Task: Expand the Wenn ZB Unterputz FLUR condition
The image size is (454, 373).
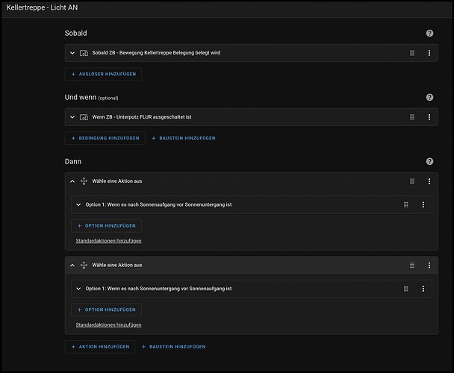Action: point(72,117)
